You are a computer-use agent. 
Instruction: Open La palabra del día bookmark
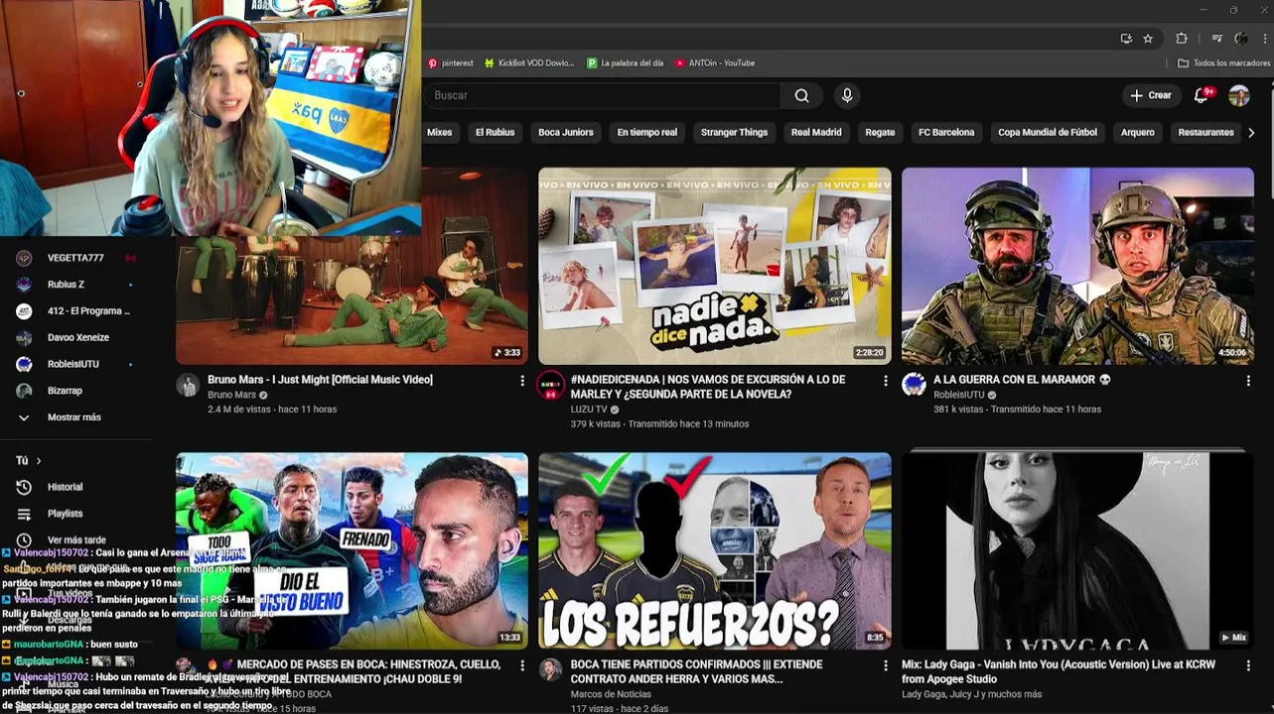pos(625,62)
